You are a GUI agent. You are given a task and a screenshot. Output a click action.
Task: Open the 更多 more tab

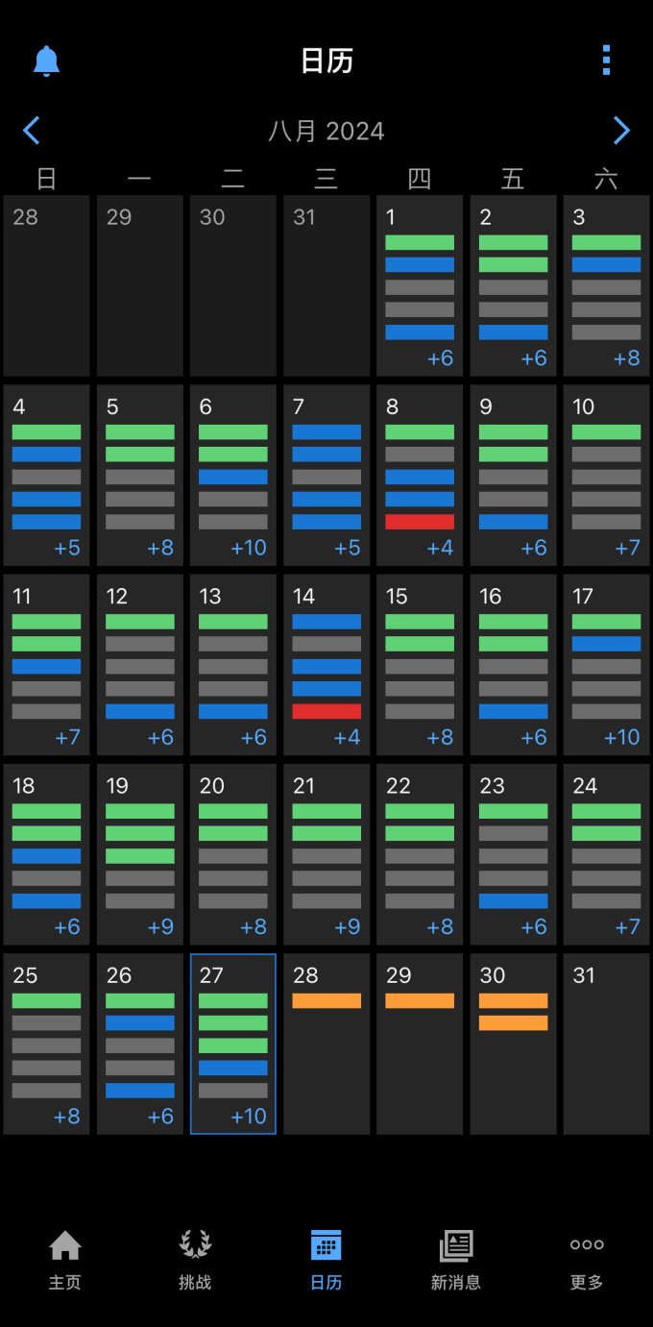click(x=587, y=1260)
